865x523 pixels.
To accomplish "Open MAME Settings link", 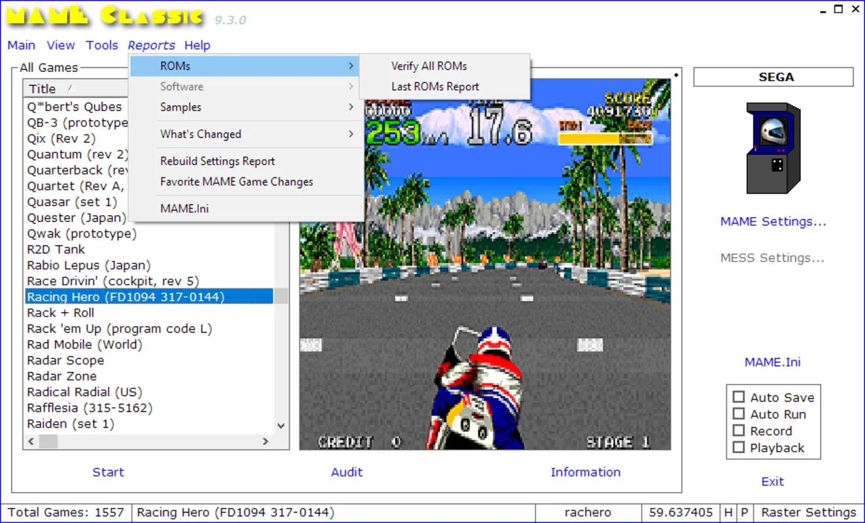I will (x=773, y=222).
